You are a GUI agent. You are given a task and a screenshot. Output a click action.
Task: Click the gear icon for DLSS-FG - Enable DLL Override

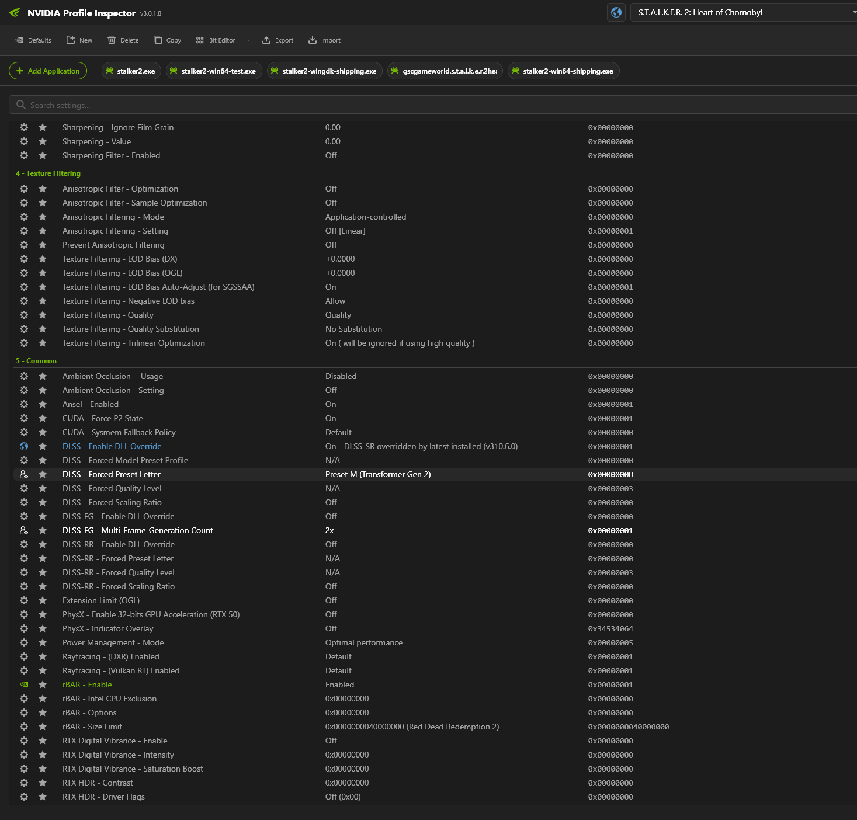click(x=24, y=516)
